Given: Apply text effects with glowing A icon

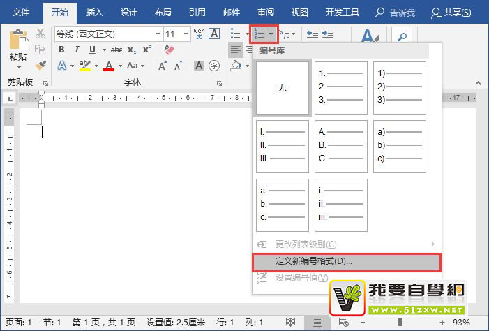Looking at the screenshot, I should coord(62,66).
